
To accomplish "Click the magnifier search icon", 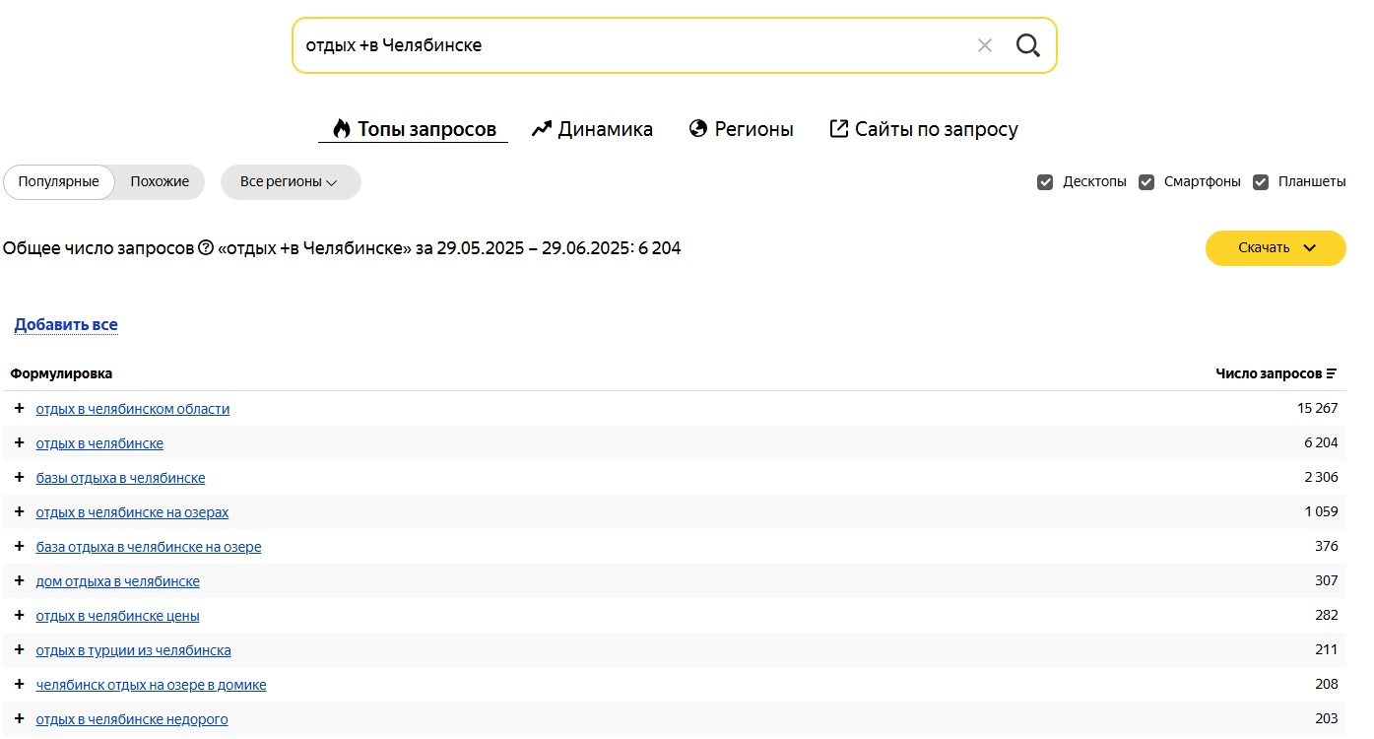I will click(1027, 45).
